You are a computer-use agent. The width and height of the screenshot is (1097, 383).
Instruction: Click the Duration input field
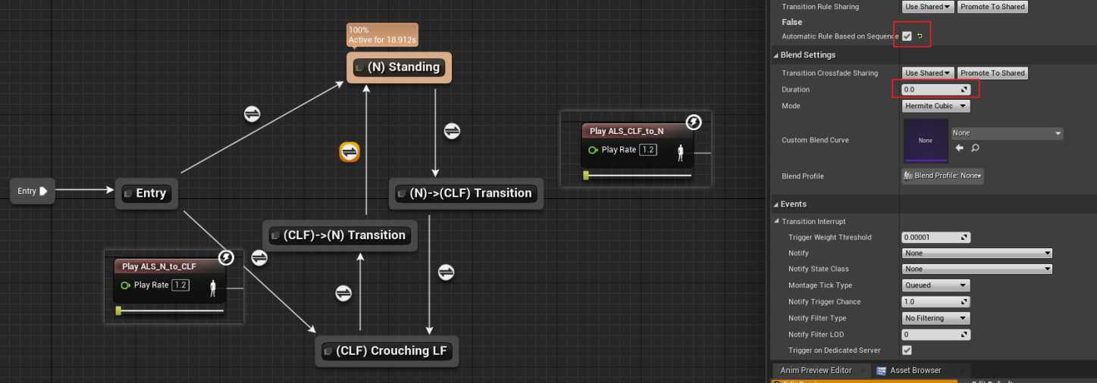(931, 89)
